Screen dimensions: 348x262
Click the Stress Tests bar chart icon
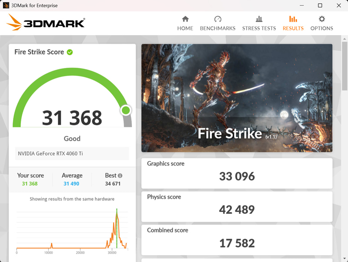[258, 19]
